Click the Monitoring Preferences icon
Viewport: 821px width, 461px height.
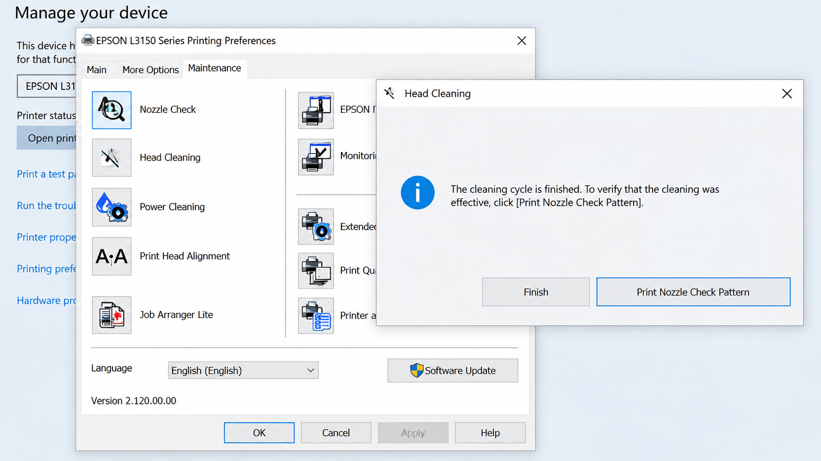pos(316,157)
